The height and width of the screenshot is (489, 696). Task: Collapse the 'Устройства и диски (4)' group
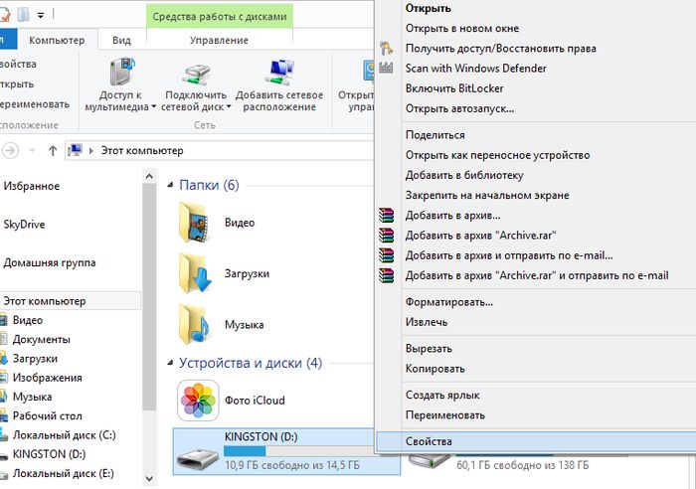[x=171, y=364]
